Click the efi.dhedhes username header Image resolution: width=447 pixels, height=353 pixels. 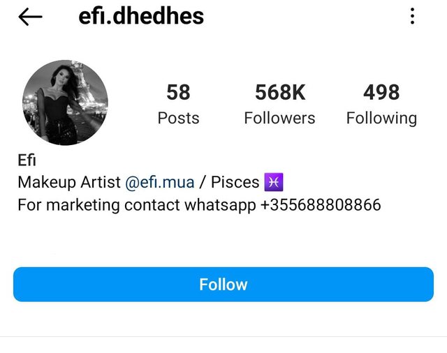pos(141,16)
